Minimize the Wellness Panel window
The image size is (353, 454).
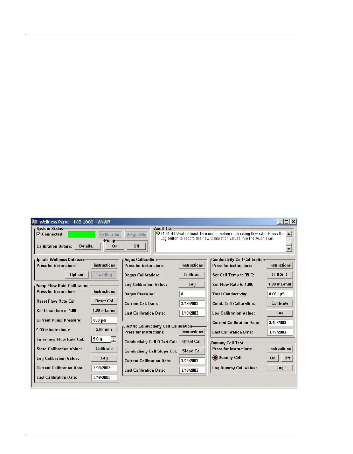click(281, 222)
